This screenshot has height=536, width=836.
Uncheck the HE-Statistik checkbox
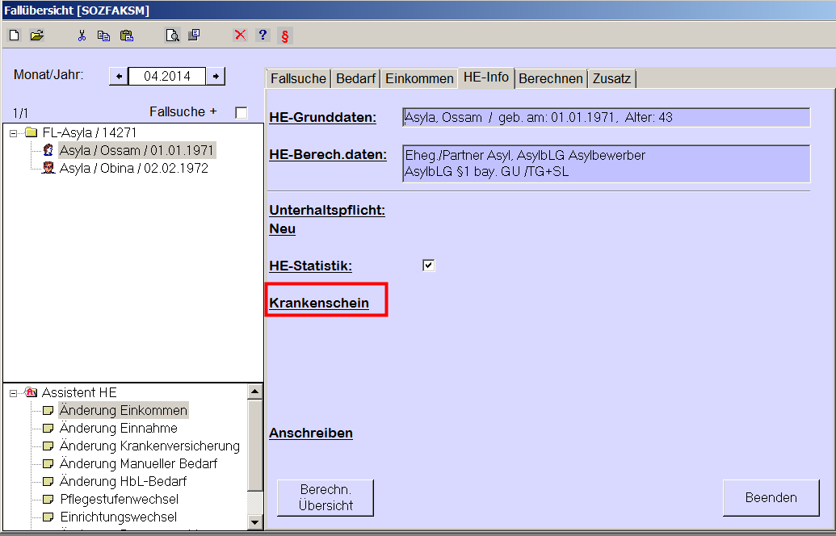(429, 266)
